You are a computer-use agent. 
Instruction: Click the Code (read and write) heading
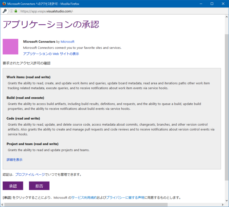pyautogui.click(x=23, y=118)
